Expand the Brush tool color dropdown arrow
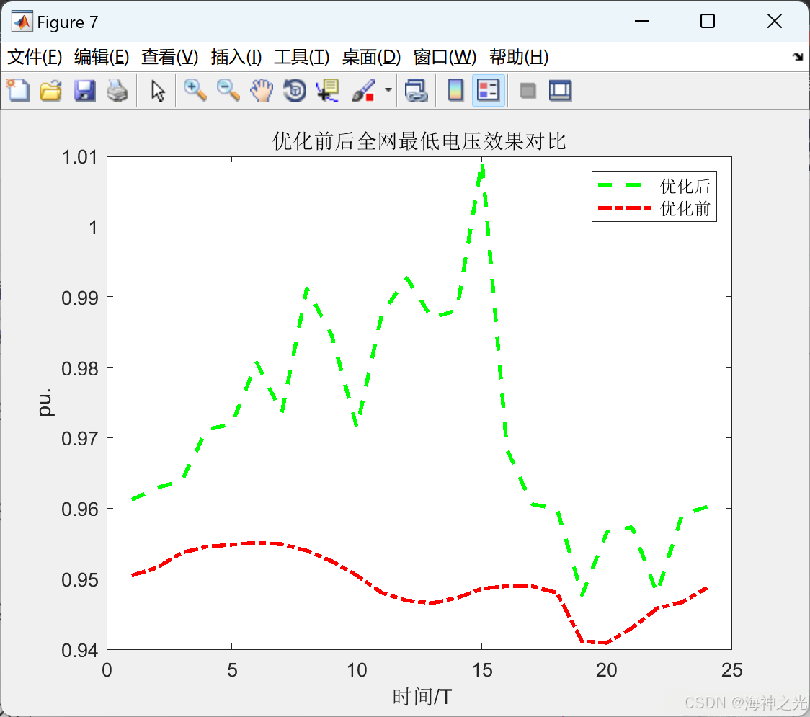 pos(388,90)
